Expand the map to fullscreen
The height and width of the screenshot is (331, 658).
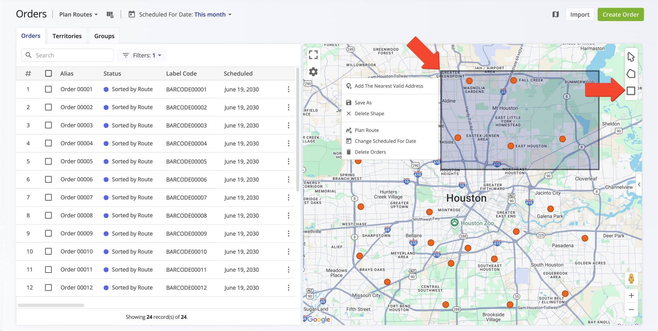tap(313, 55)
